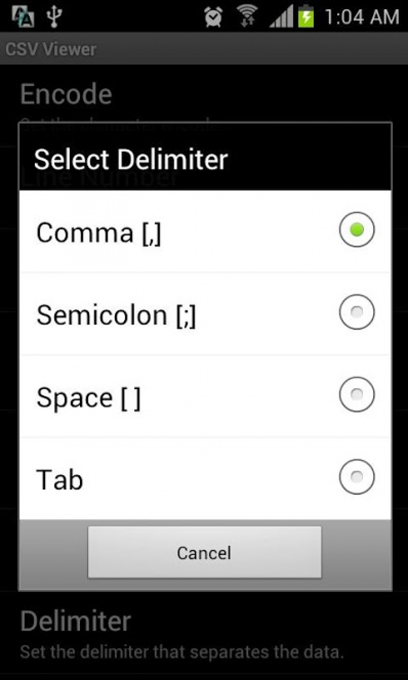This screenshot has height=680, width=408.
Task: Select the Space radio button
Action: click(x=357, y=395)
